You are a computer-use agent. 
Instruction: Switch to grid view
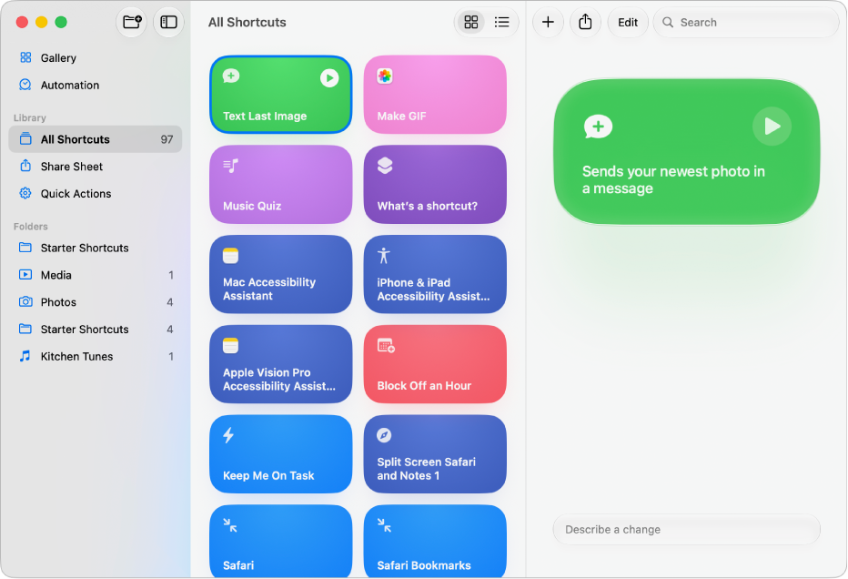pos(471,22)
